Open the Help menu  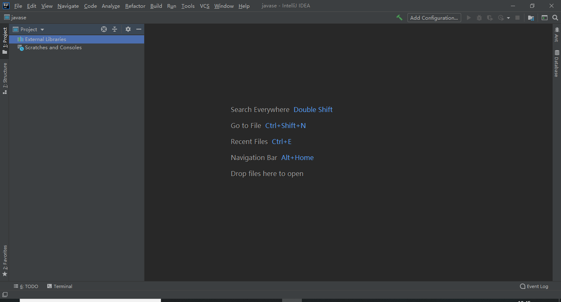pos(244,6)
